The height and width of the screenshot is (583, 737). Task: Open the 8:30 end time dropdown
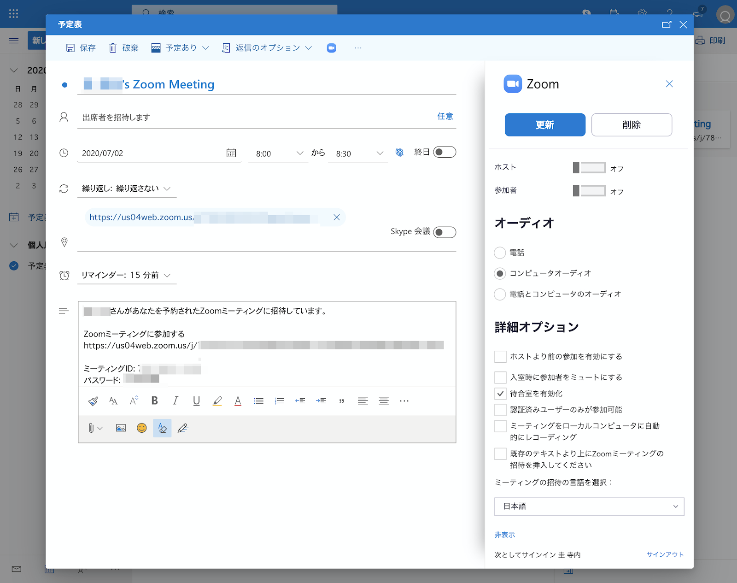tap(358, 153)
